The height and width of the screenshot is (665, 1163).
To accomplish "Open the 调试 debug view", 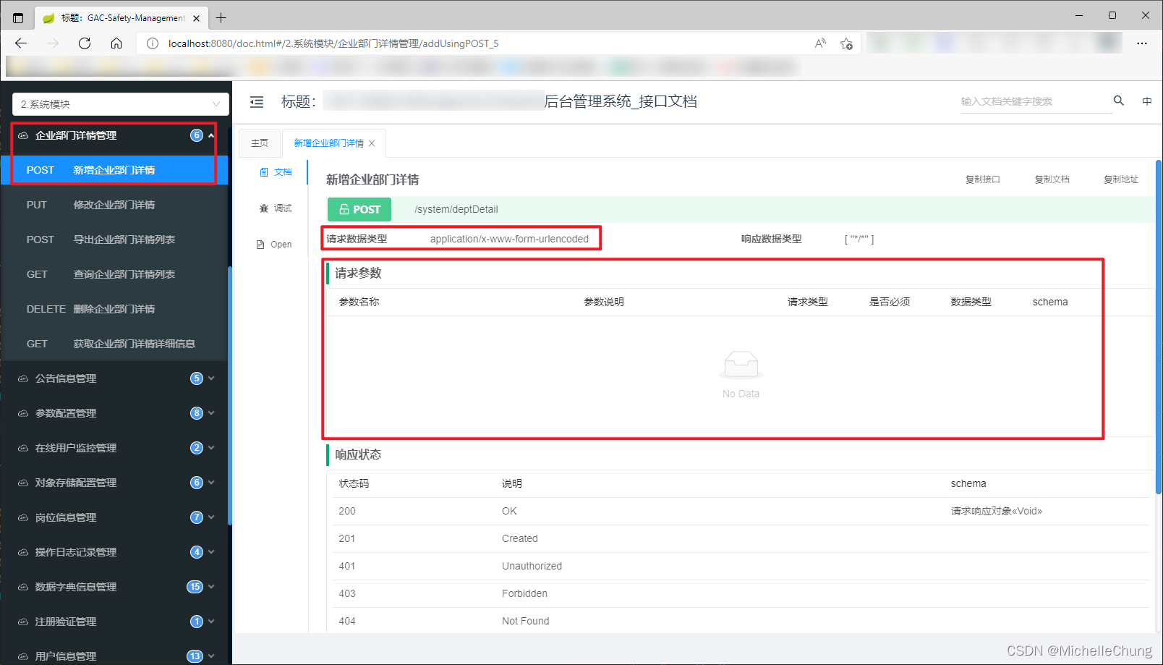I will [276, 208].
